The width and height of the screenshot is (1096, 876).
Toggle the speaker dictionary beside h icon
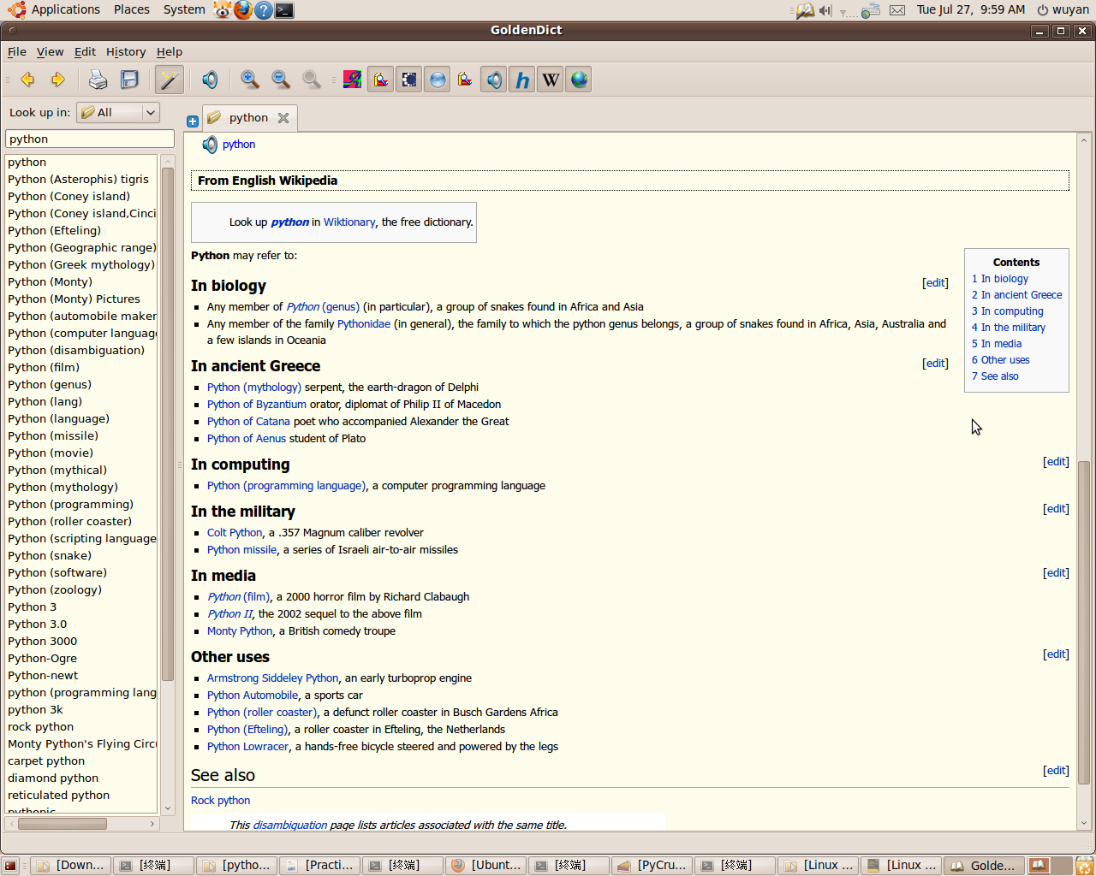(494, 80)
